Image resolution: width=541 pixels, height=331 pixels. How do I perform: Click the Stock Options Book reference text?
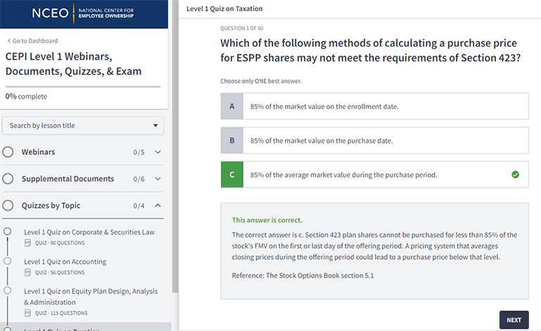click(303, 275)
